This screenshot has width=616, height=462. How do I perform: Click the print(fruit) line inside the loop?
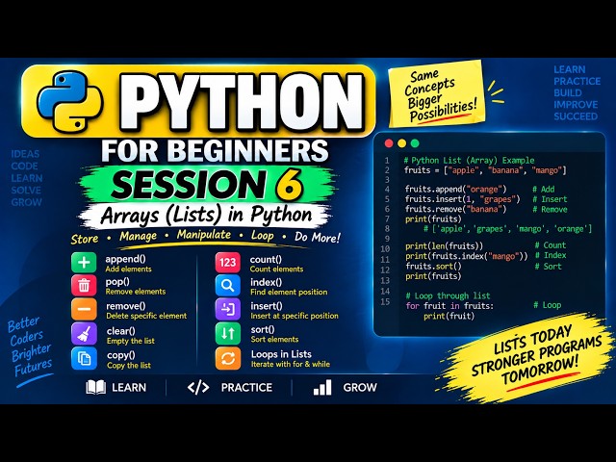pyautogui.click(x=449, y=316)
